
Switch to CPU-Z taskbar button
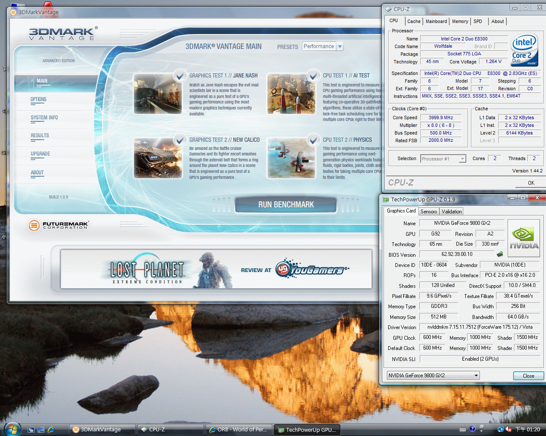tap(171, 430)
